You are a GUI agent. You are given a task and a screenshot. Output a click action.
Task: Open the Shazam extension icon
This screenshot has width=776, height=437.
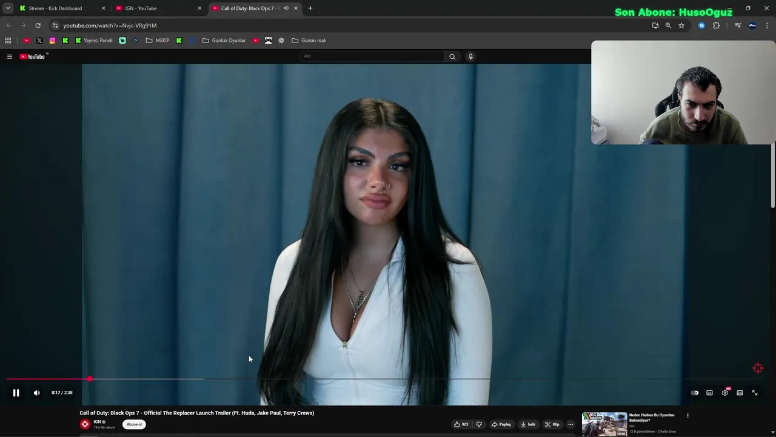(x=701, y=25)
